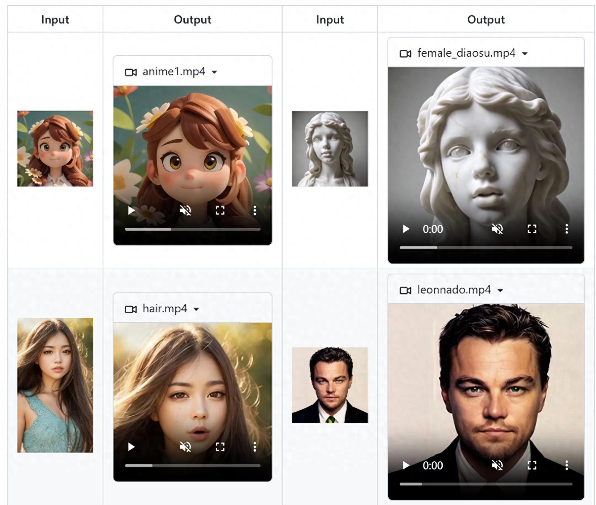Screen dimensions: 596x505
Task: Unmute the female_diaosu.mp4 video
Action: 497,229
